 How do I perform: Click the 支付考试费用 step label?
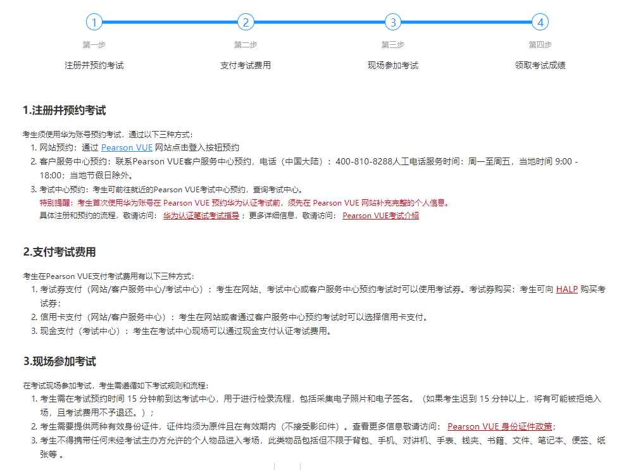point(246,65)
